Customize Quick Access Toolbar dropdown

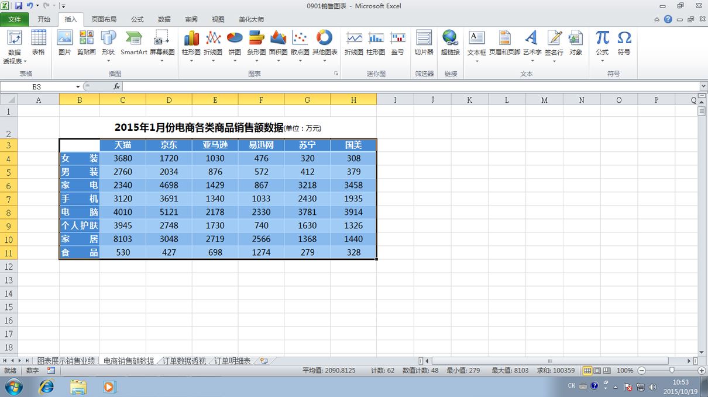(63, 6)
